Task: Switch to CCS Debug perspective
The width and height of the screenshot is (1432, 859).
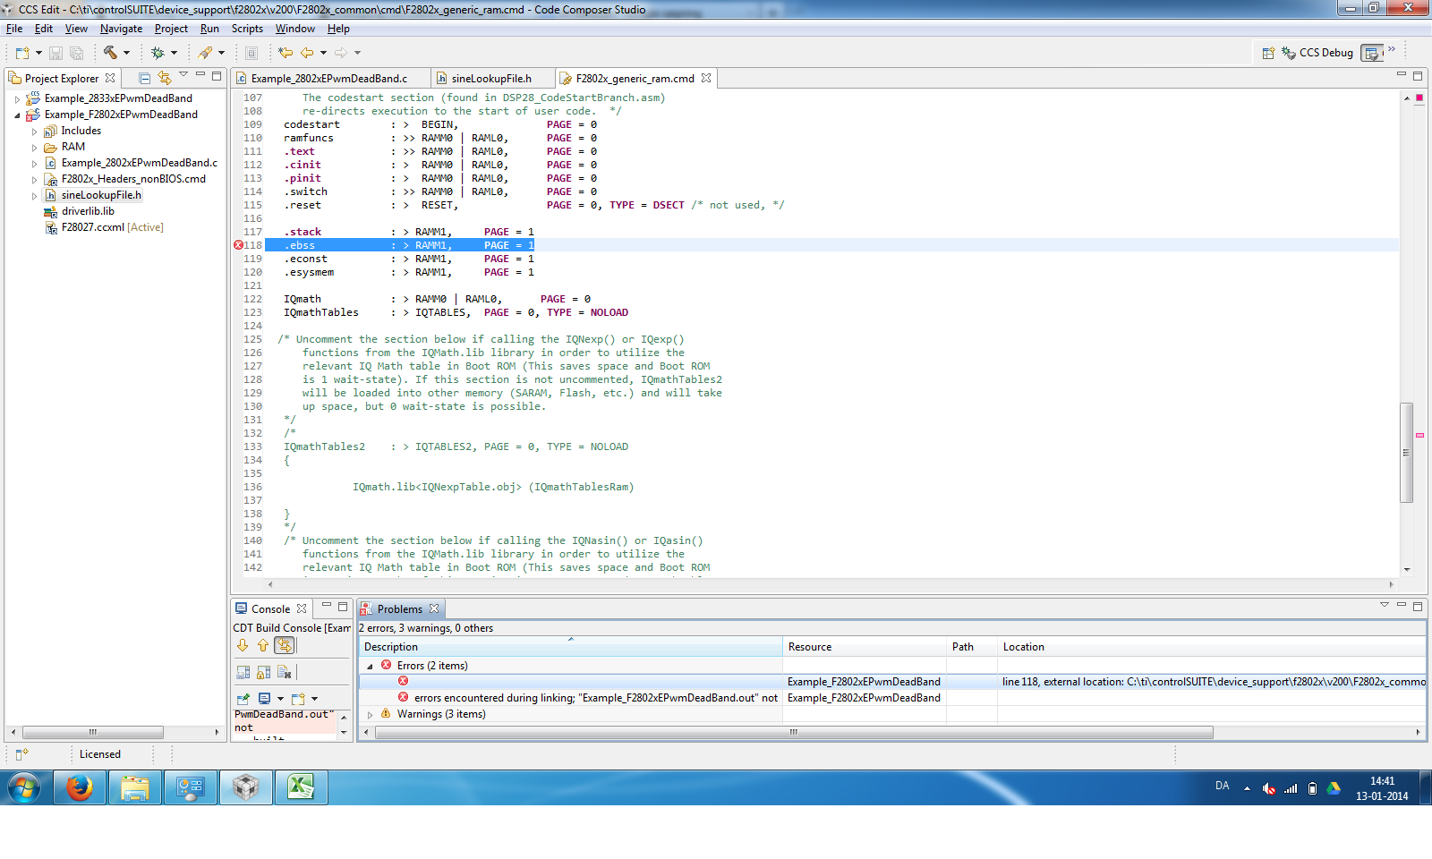Action: tap(1317, 53)
